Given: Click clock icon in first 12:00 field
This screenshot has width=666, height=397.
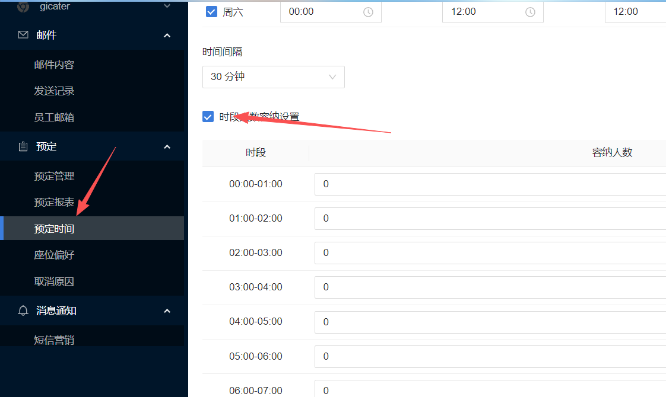Looking at the screenshot, I should coord(530,12).
